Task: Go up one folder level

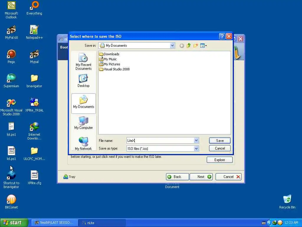Action: tap(188, 46)
